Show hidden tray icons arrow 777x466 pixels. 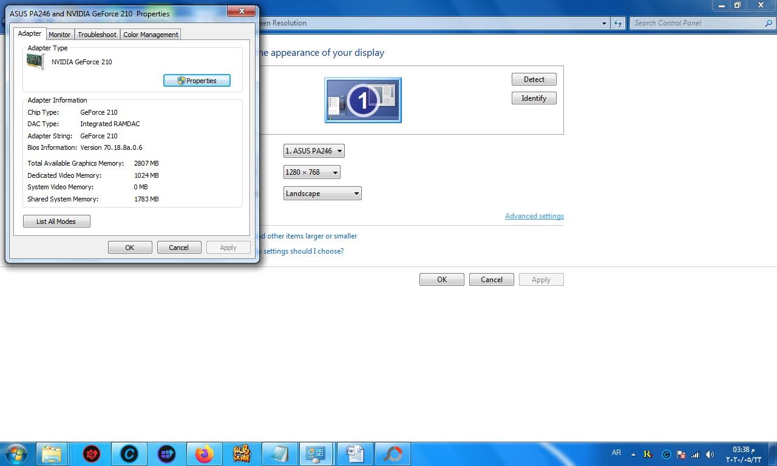pyautogui.click(x=633, y=454)
